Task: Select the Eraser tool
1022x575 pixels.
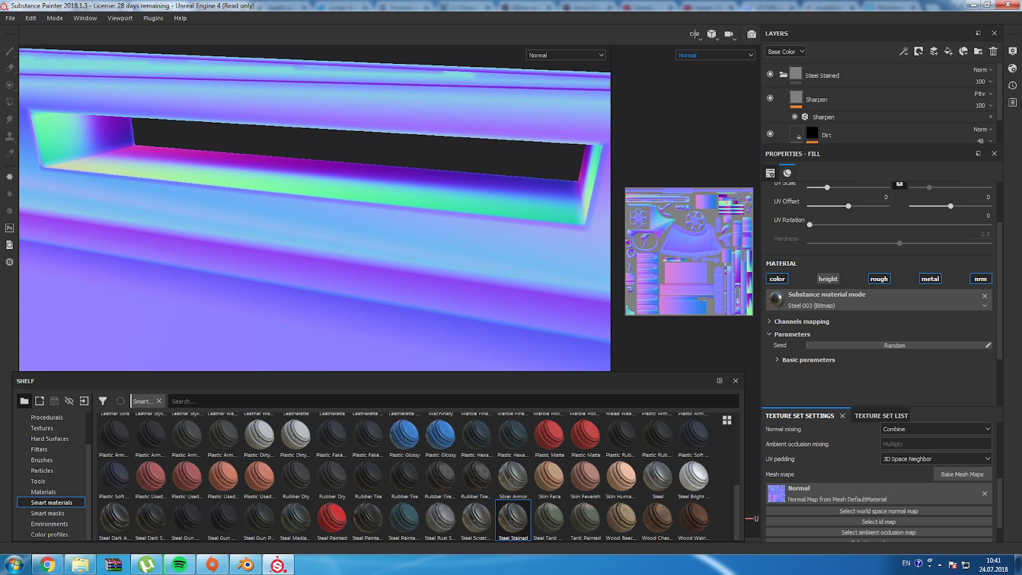Action: (9, 68)
